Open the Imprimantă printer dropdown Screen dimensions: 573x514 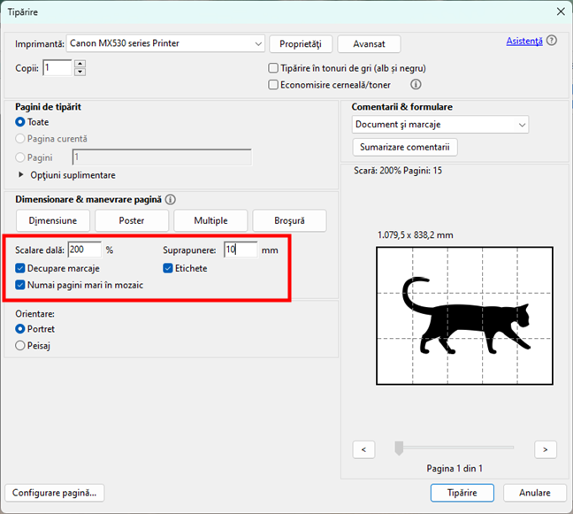pos(165,43)
